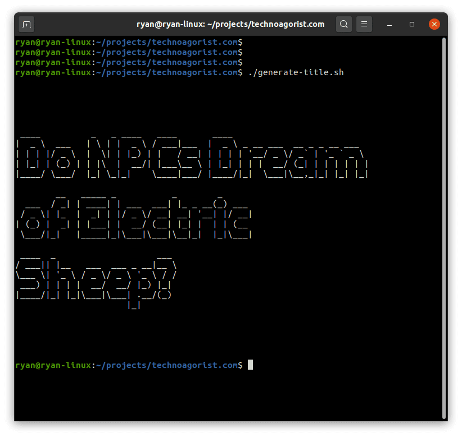Click the first prompt line at the top

pyautogui.click(x=129, y=42)
